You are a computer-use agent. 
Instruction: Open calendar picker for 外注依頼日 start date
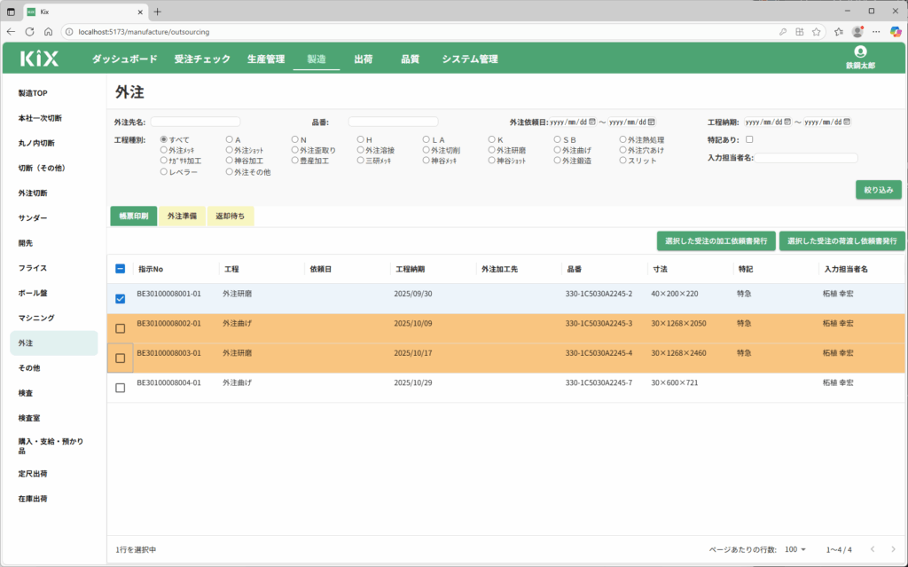[592, 122]
